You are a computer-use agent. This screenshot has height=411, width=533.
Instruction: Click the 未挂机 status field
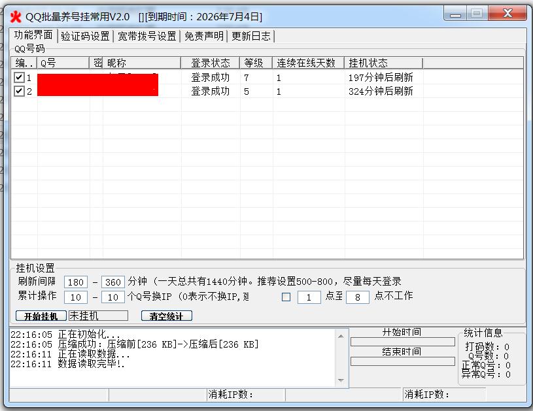98,316
